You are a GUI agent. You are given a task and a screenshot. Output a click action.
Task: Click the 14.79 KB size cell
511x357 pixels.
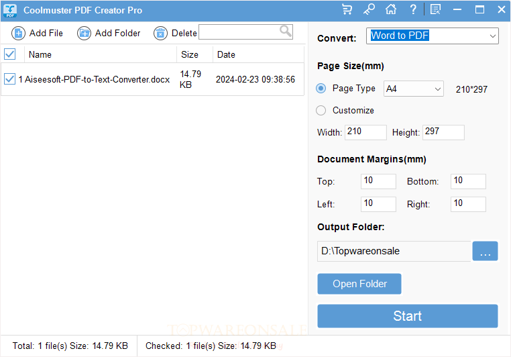(x=190, y=79)
